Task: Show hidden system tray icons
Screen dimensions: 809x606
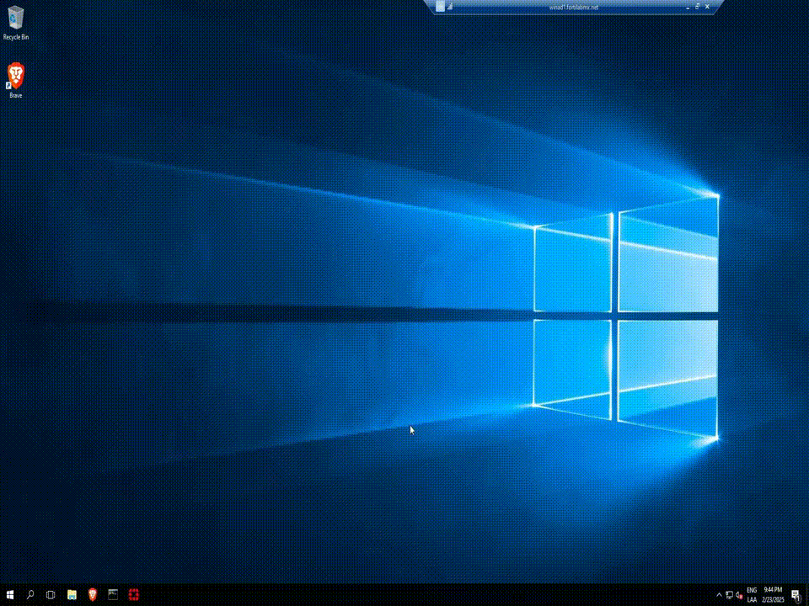Action: 719,595
